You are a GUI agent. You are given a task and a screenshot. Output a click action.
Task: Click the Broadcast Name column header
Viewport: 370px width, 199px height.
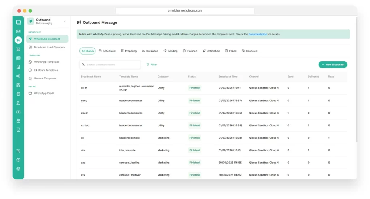pos(91,77)
